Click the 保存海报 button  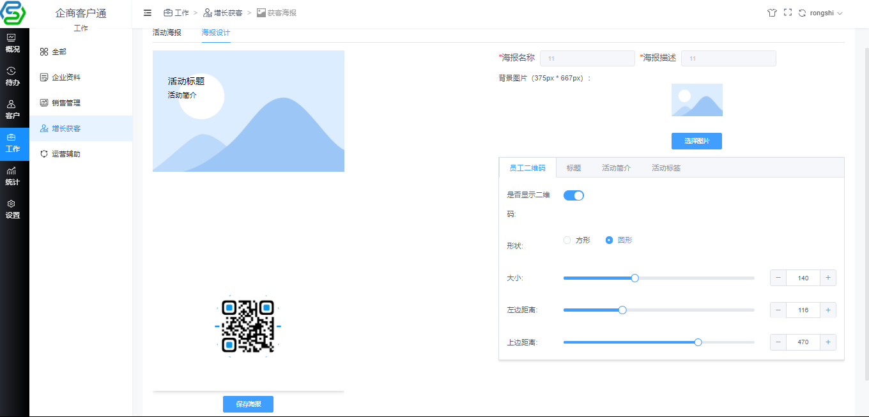[248, 404]
